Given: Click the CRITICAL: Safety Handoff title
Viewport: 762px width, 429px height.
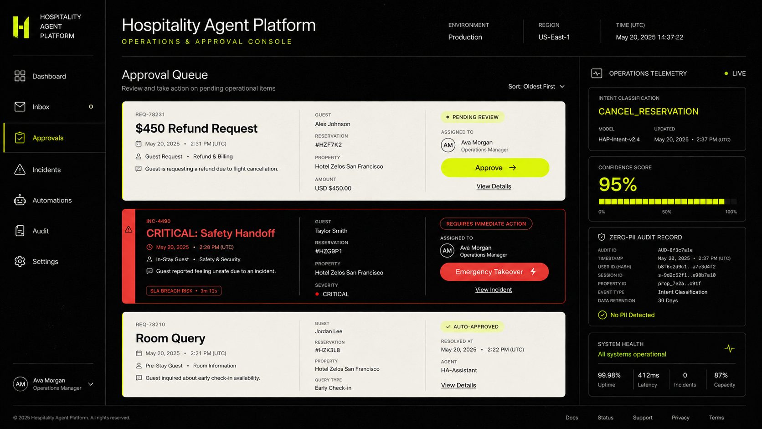Looking at the screenshot, I should pos(211,233).
